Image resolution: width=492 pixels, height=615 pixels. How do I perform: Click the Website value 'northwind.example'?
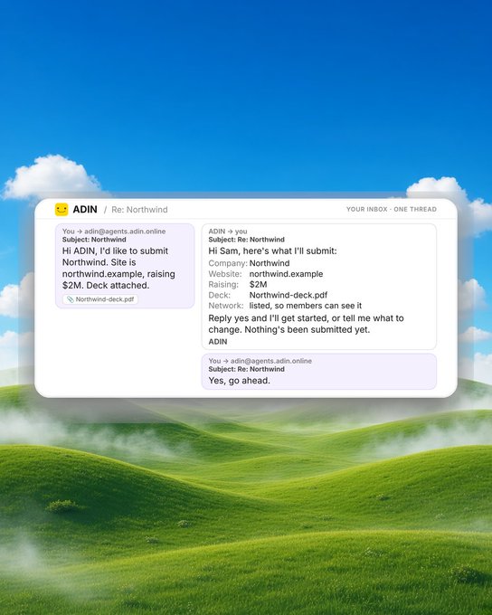coord(286,274)
